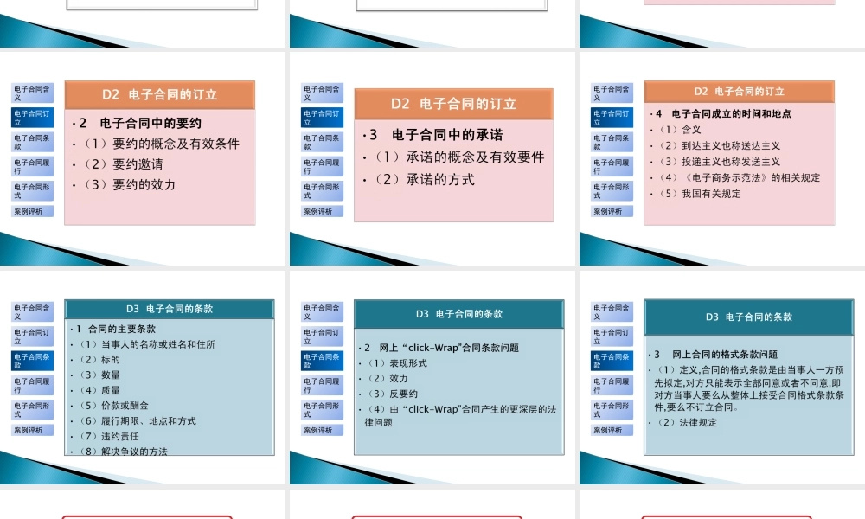Select 电子合同履行 sidebar item on the left D3 slide

tap(32, 384)
